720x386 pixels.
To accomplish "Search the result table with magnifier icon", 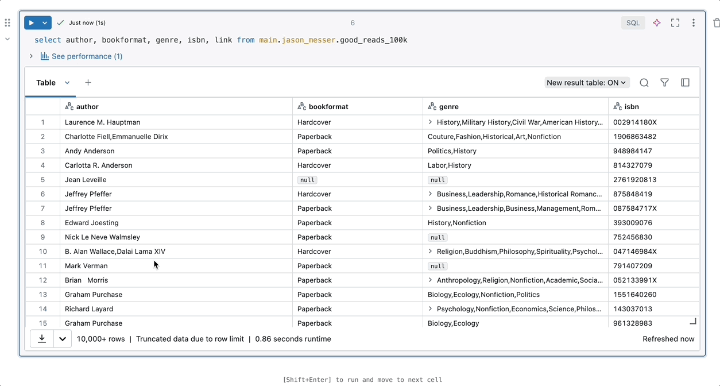I will click(644, 83).
